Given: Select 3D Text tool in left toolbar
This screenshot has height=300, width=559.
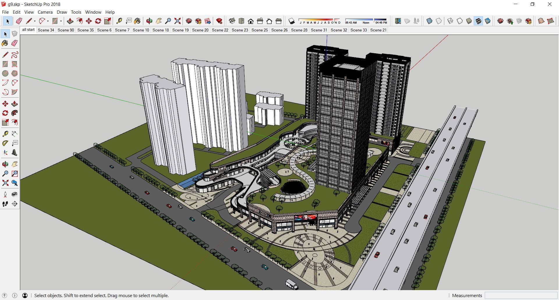Looking at the screenshot, I should click(15, 153).
